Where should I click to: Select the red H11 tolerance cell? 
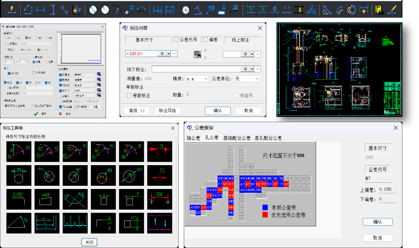pos(231,207)
